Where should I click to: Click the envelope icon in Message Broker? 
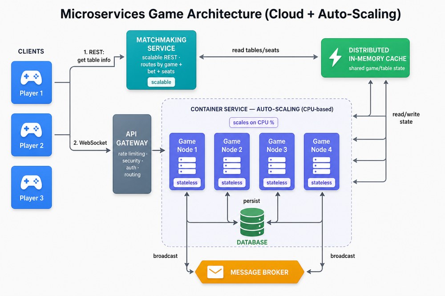215,272
